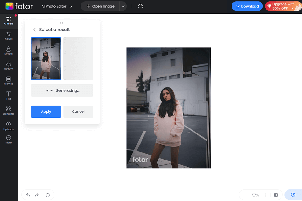The width and height of the screenshot is (302, 201).
Task: Open the Uploads panel
Action: tap(8, 126)
